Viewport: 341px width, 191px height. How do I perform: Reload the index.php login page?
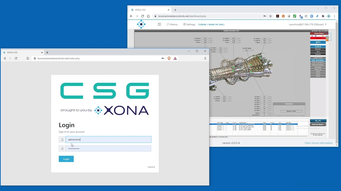point(16,58)
